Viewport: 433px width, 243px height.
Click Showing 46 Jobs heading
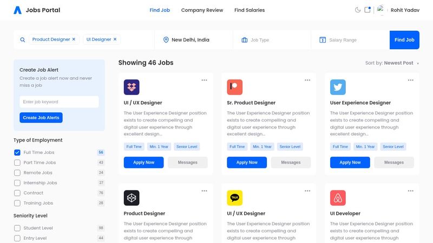click(x=146, y=63)
